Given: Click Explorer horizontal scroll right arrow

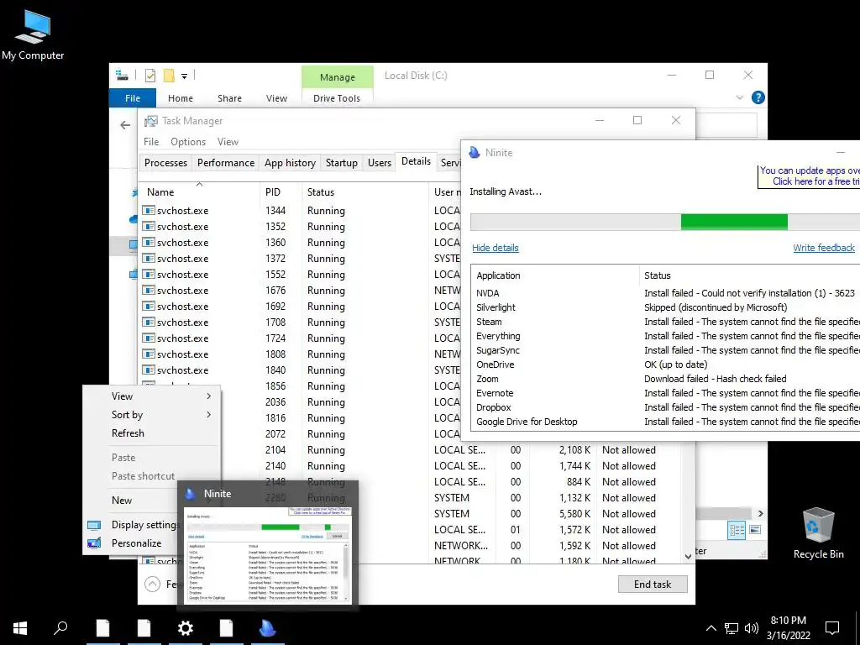Looking at the screenshot, I should point(761,513).
